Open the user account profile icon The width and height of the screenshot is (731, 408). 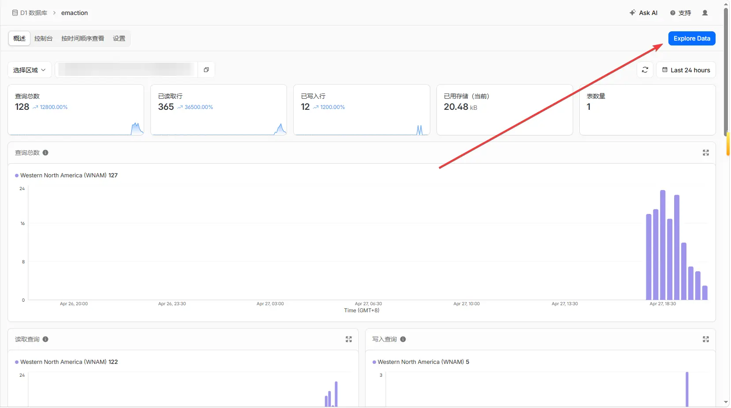[x=705, y=13]
